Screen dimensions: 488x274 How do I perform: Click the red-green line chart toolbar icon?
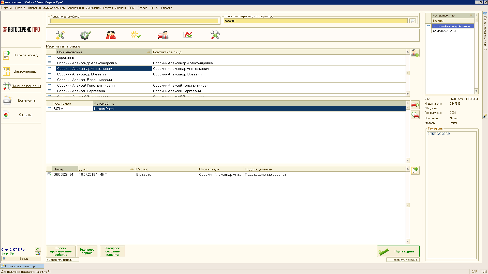coord(188,35)
